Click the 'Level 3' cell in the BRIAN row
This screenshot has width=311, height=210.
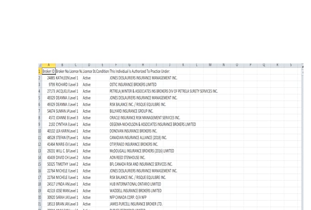(x=75, y=204)
